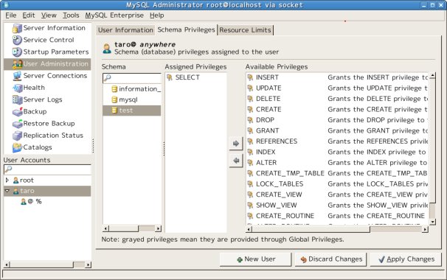Click the right arrow to assign privilege
Image resolution: width=447 pixels, height=280 pixels.
[x=236, y=143]
